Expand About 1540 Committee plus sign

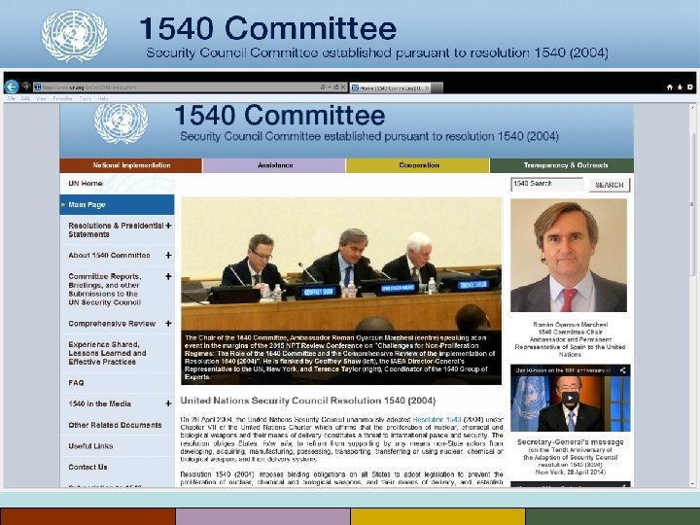(x=168, y=256)
